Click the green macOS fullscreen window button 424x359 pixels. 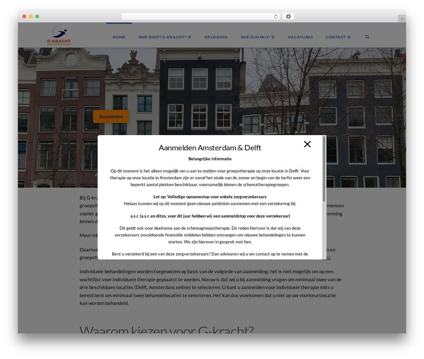click(x=37, y=17)
